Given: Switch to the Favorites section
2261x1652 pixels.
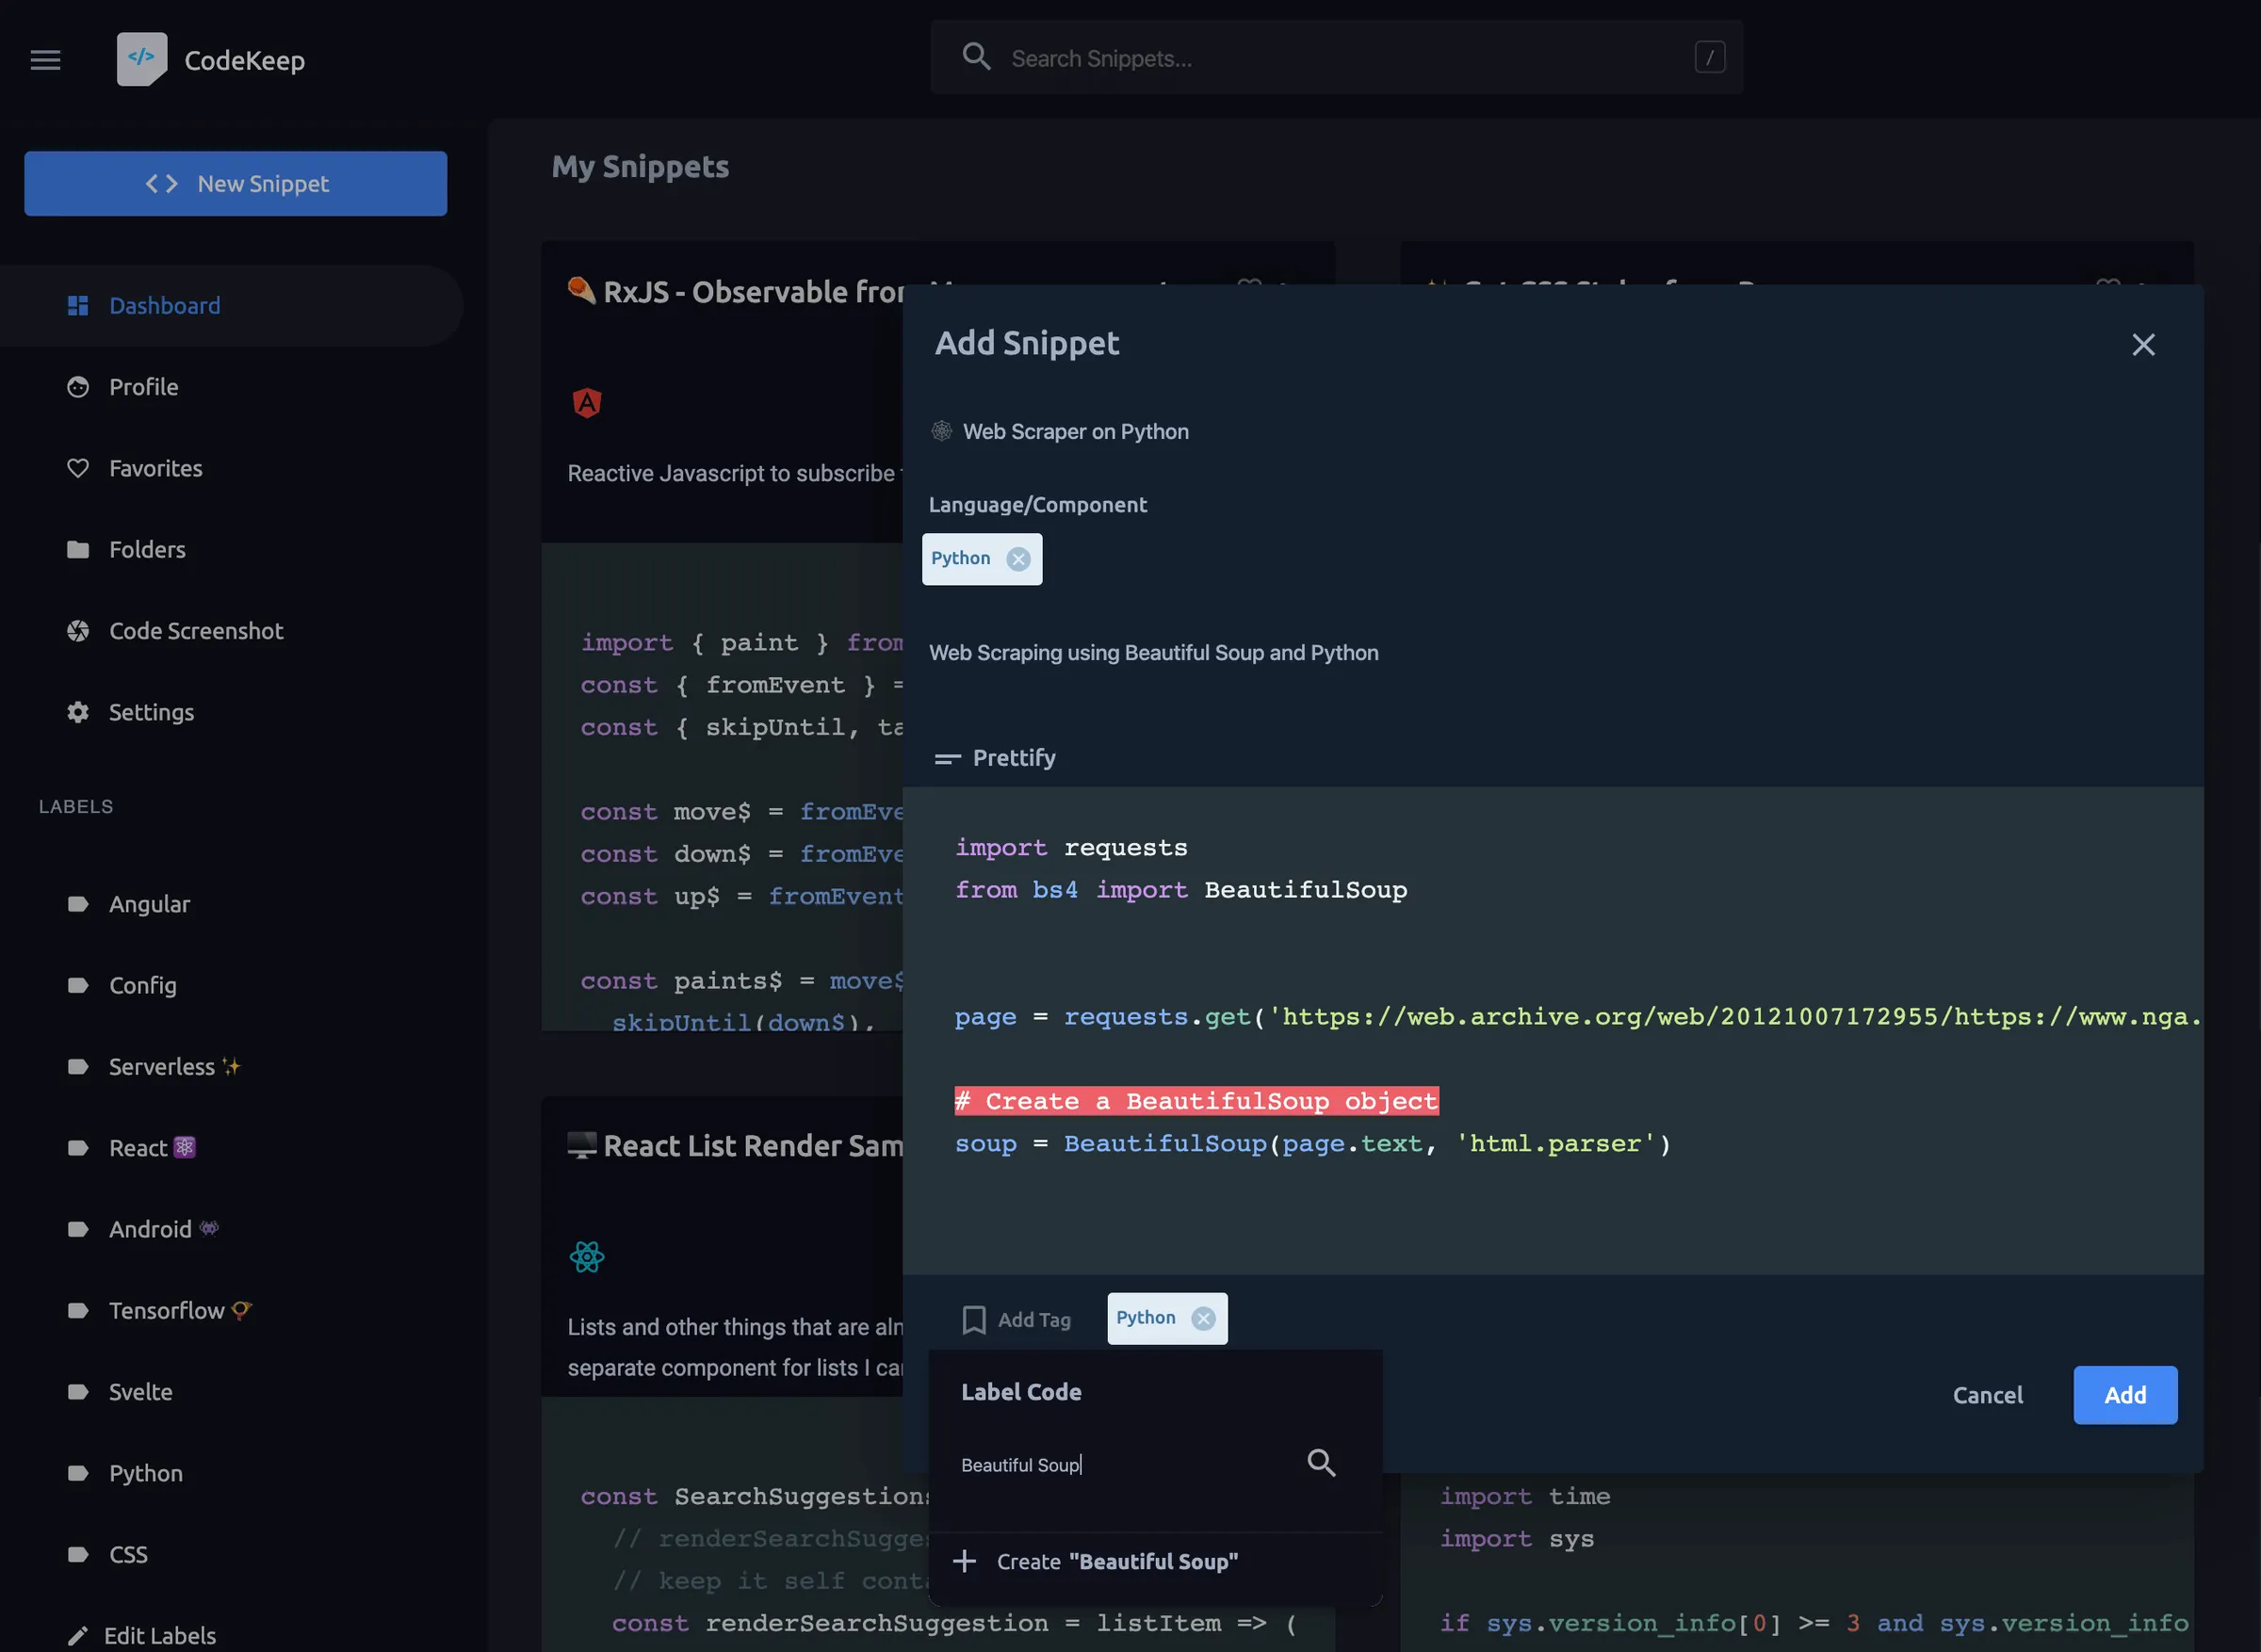Looking at the screenshot, I should [x=156, y=468].
